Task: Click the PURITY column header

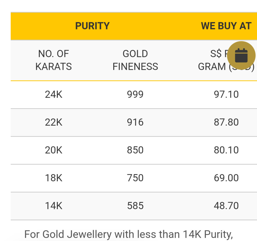Action: (x=92, y=26)
